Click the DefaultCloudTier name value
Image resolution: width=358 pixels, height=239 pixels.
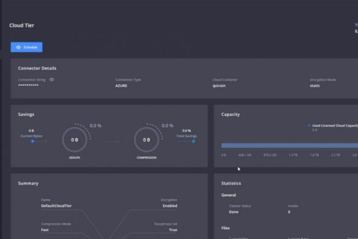click(56, 206)
